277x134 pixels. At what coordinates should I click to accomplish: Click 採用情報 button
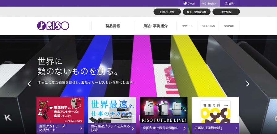point(226,12)
